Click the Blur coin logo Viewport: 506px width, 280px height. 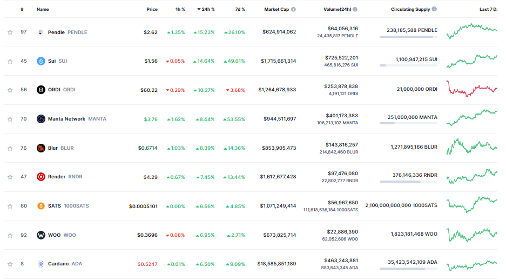(x=41, y=148)
